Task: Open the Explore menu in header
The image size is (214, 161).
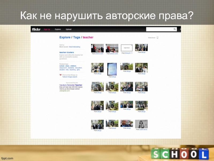Action: (58, 29)
